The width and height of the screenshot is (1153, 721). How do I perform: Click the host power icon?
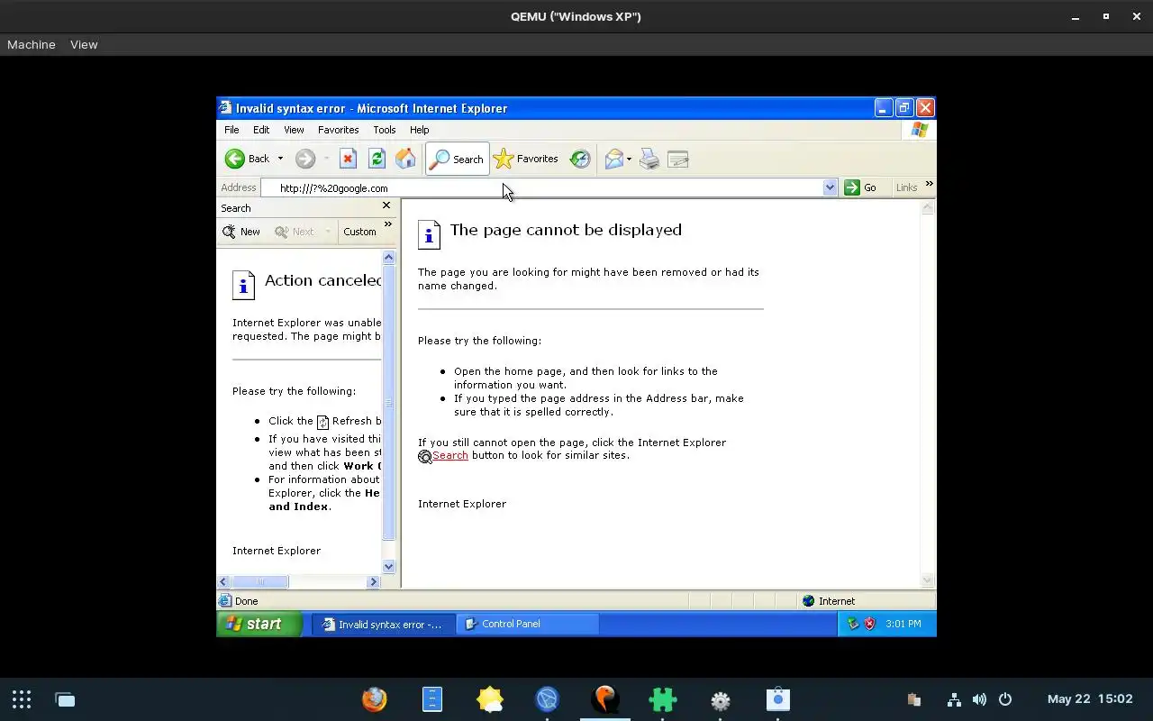point(1005,699)
